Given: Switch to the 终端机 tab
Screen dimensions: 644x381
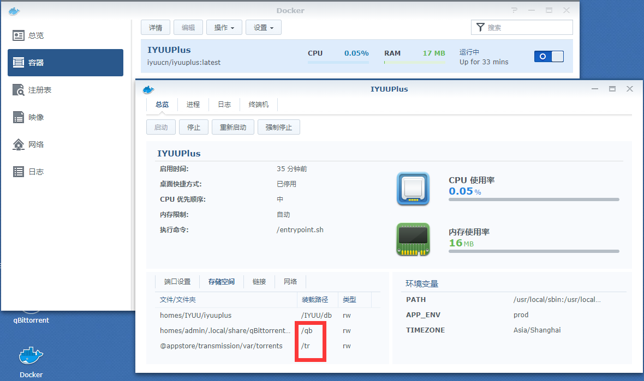Looking at the screenshot, I should 258,105.
